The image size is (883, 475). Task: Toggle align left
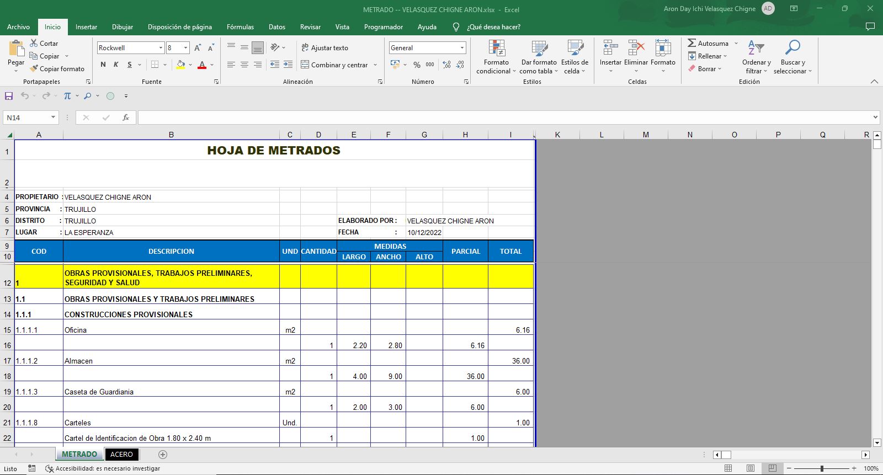tap(231, 65)
